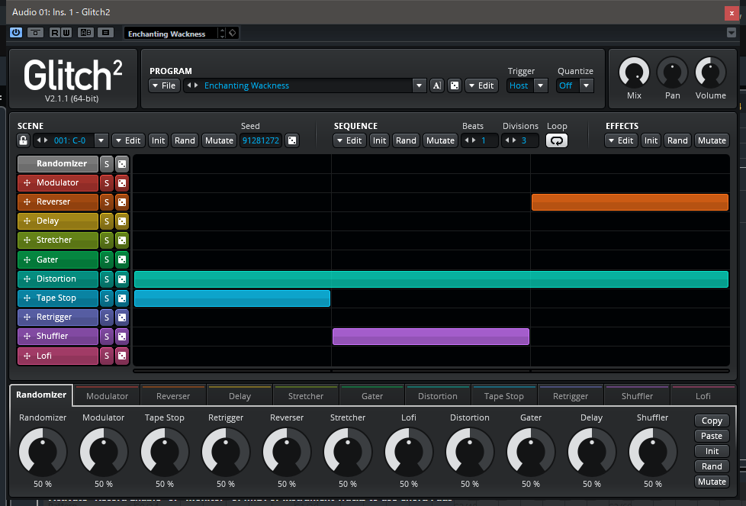This screenshot has width=746, height=506.
Task: Solo the Lofi effect with S button
Action: click(x=107, y=356)
